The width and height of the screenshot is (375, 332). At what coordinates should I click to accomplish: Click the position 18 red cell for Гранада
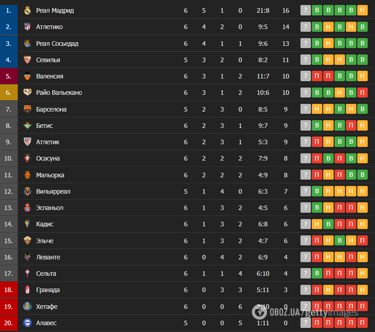click(9, 290)
